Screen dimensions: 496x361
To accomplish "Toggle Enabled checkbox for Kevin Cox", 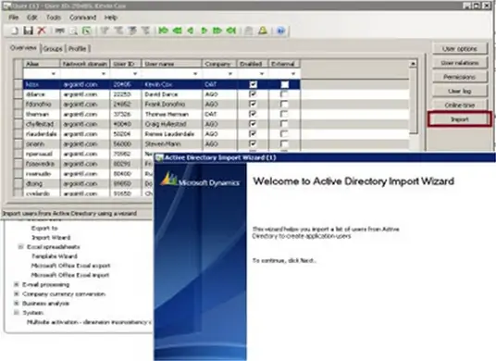I will tap(253, 84).
